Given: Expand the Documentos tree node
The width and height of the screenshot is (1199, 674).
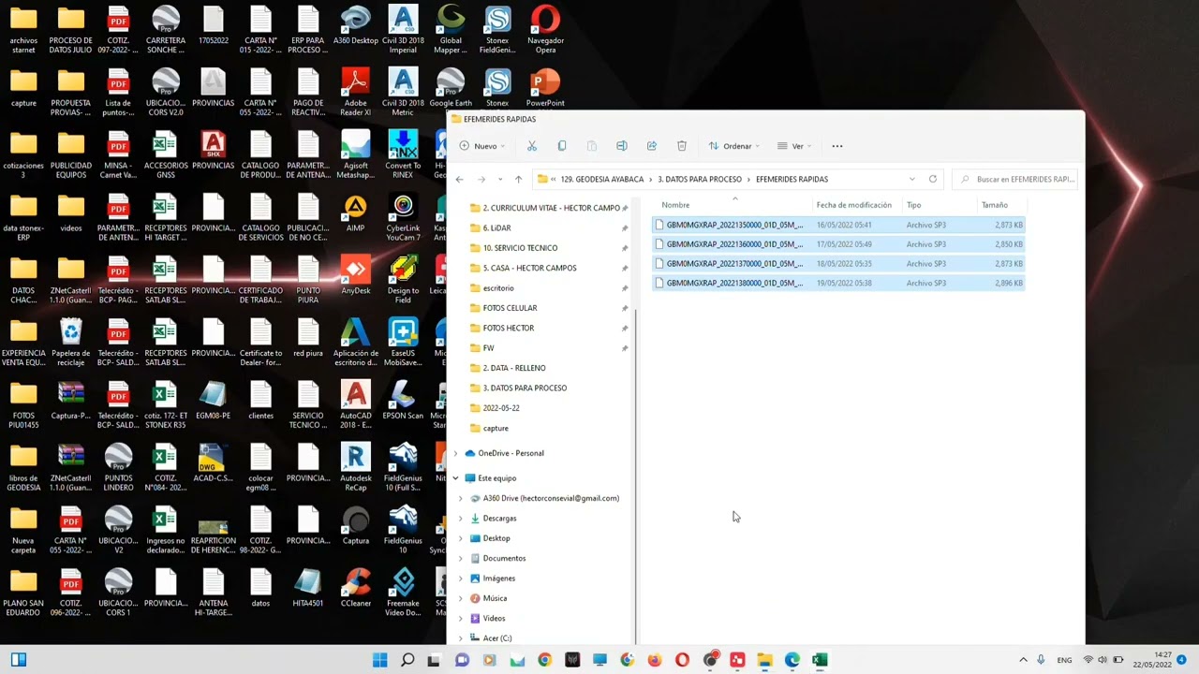Looking at the screenshot, I should pyautogui.click(x=460, y=559).
